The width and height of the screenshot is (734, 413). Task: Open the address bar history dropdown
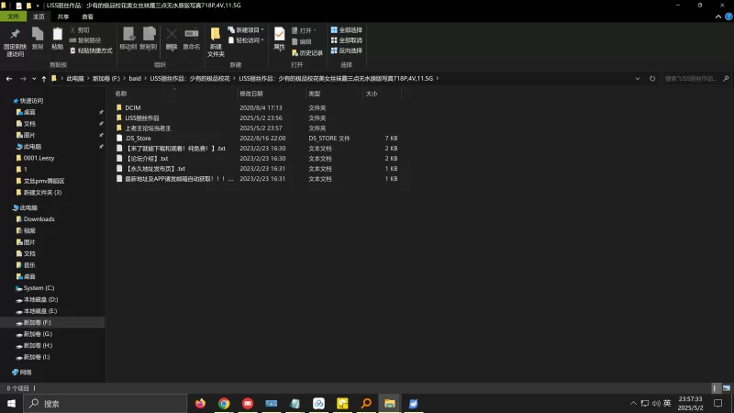(x=637, y=79)
